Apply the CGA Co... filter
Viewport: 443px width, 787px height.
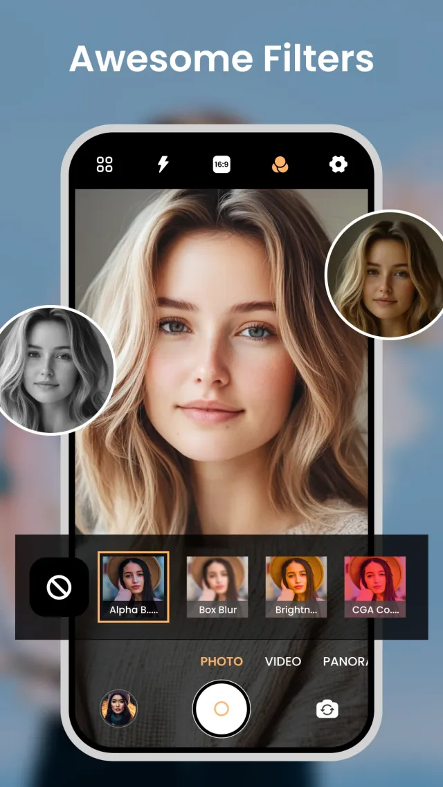374,586
